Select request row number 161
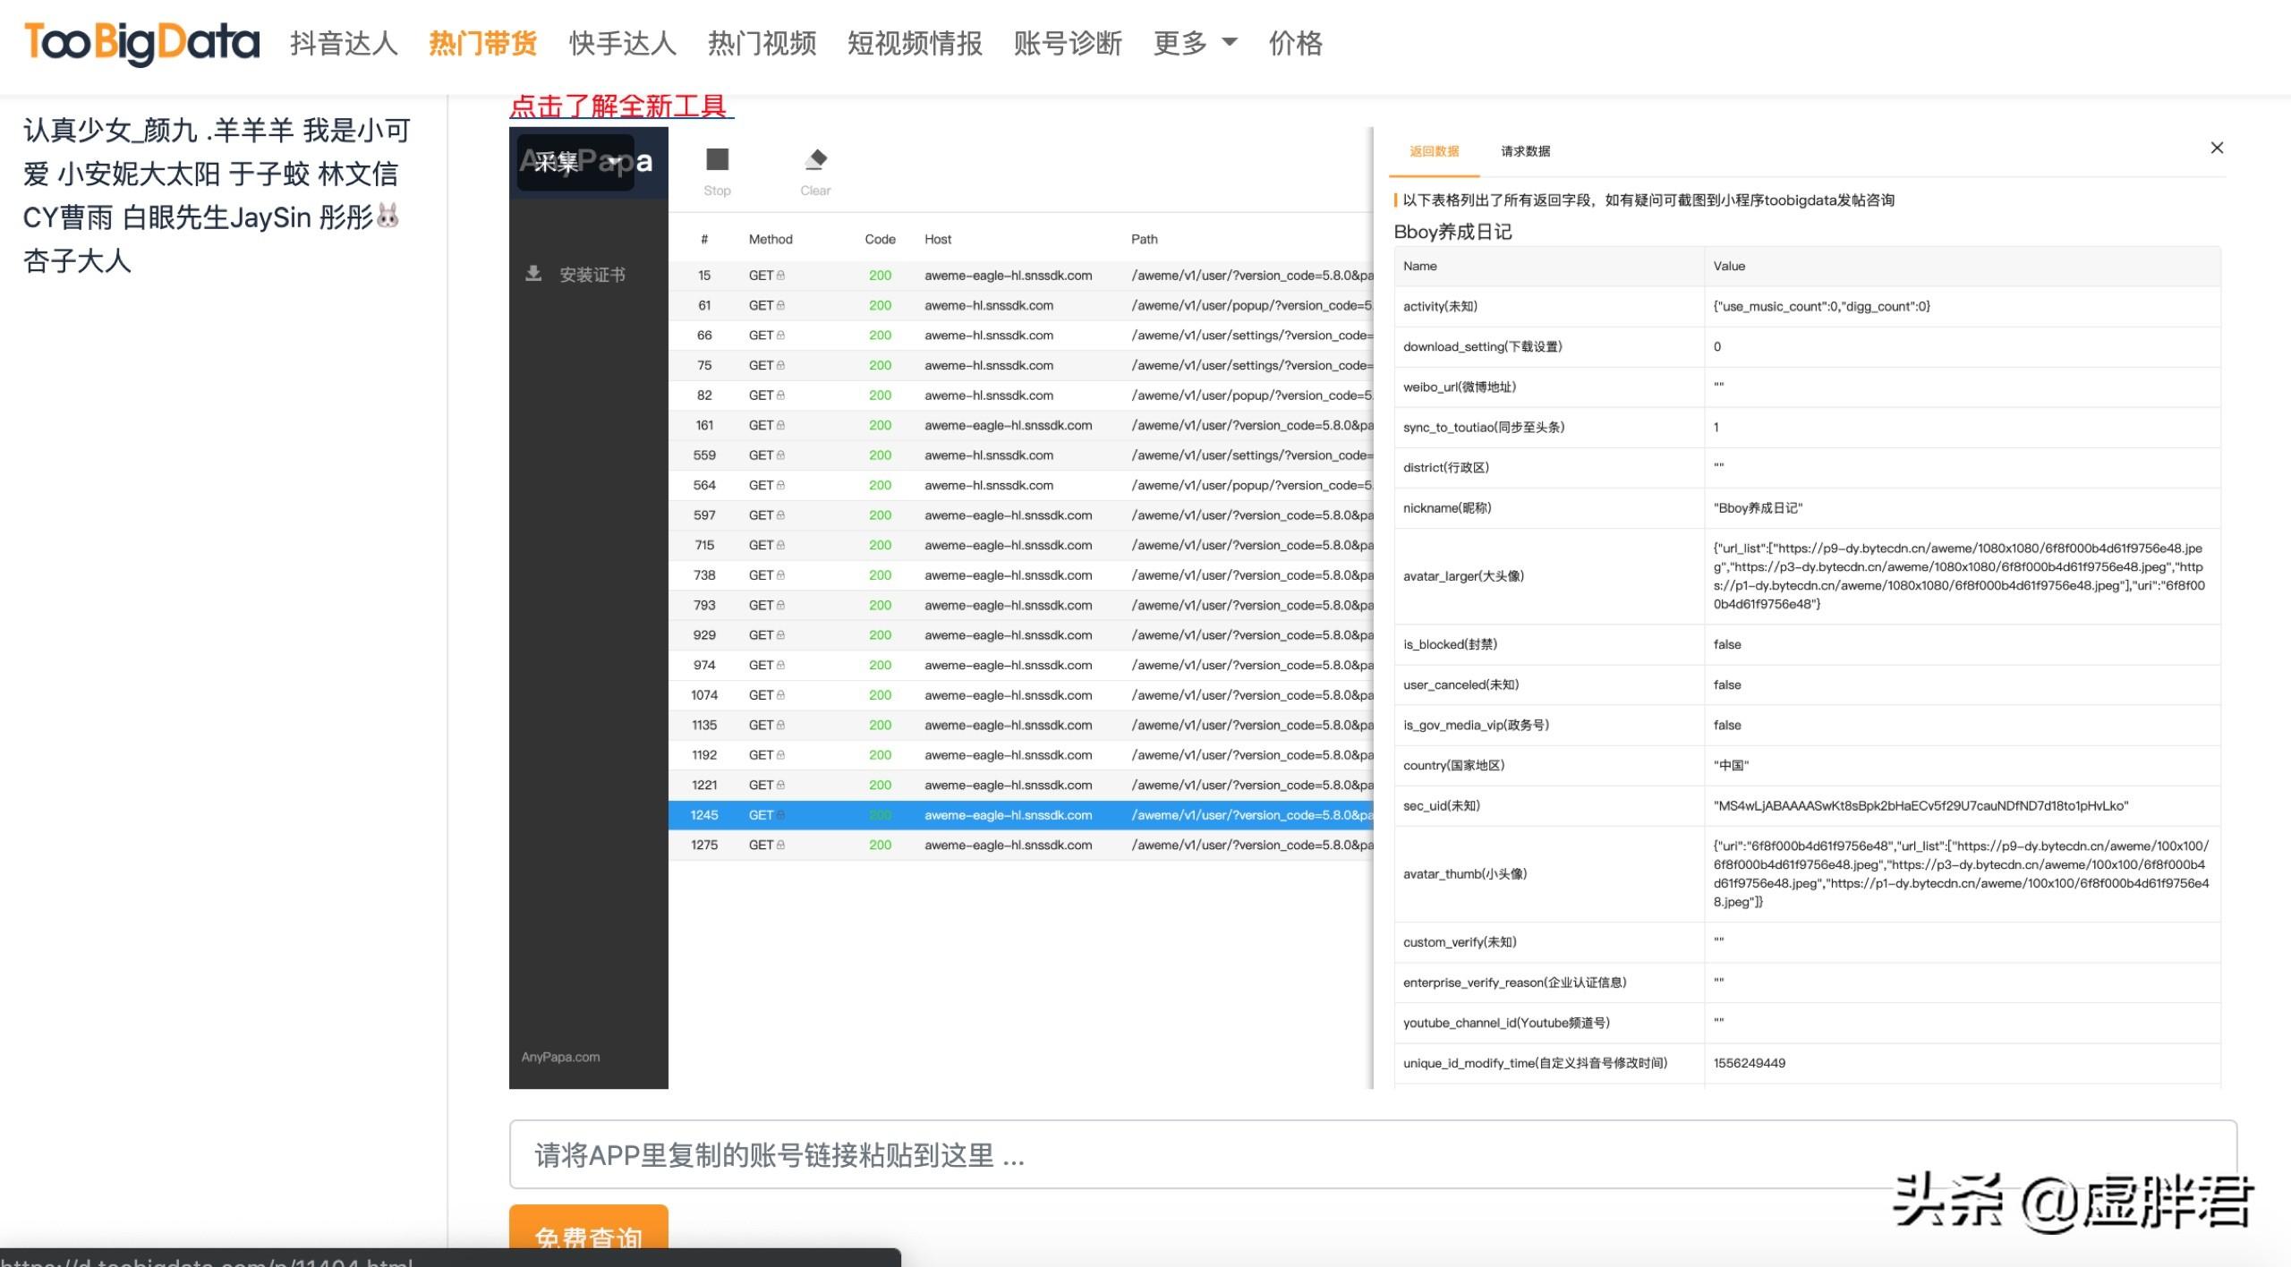This screenshot has width=2291, height=1267. (x=1020, y=425)
